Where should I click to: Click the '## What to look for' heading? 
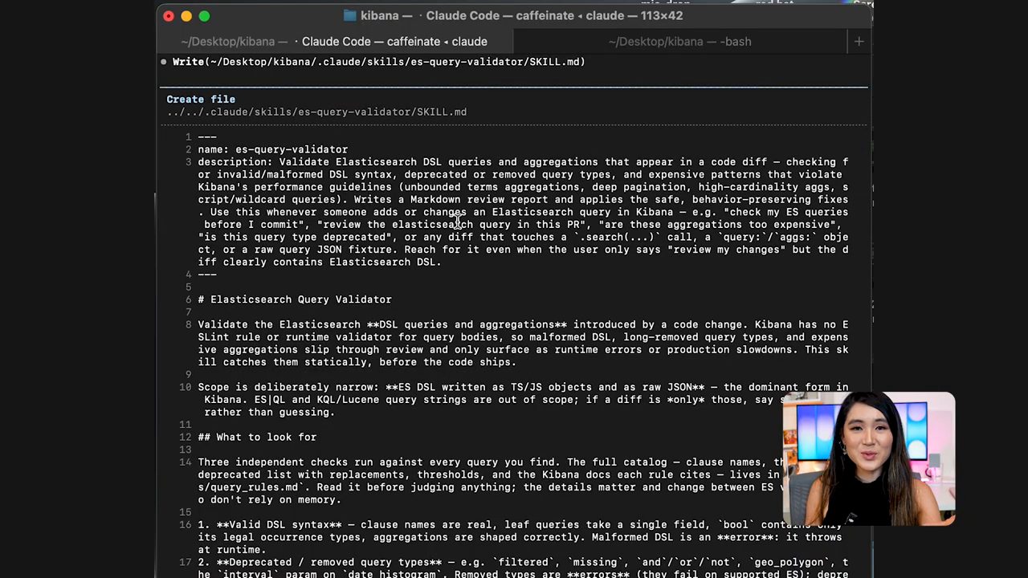[257, 438]
